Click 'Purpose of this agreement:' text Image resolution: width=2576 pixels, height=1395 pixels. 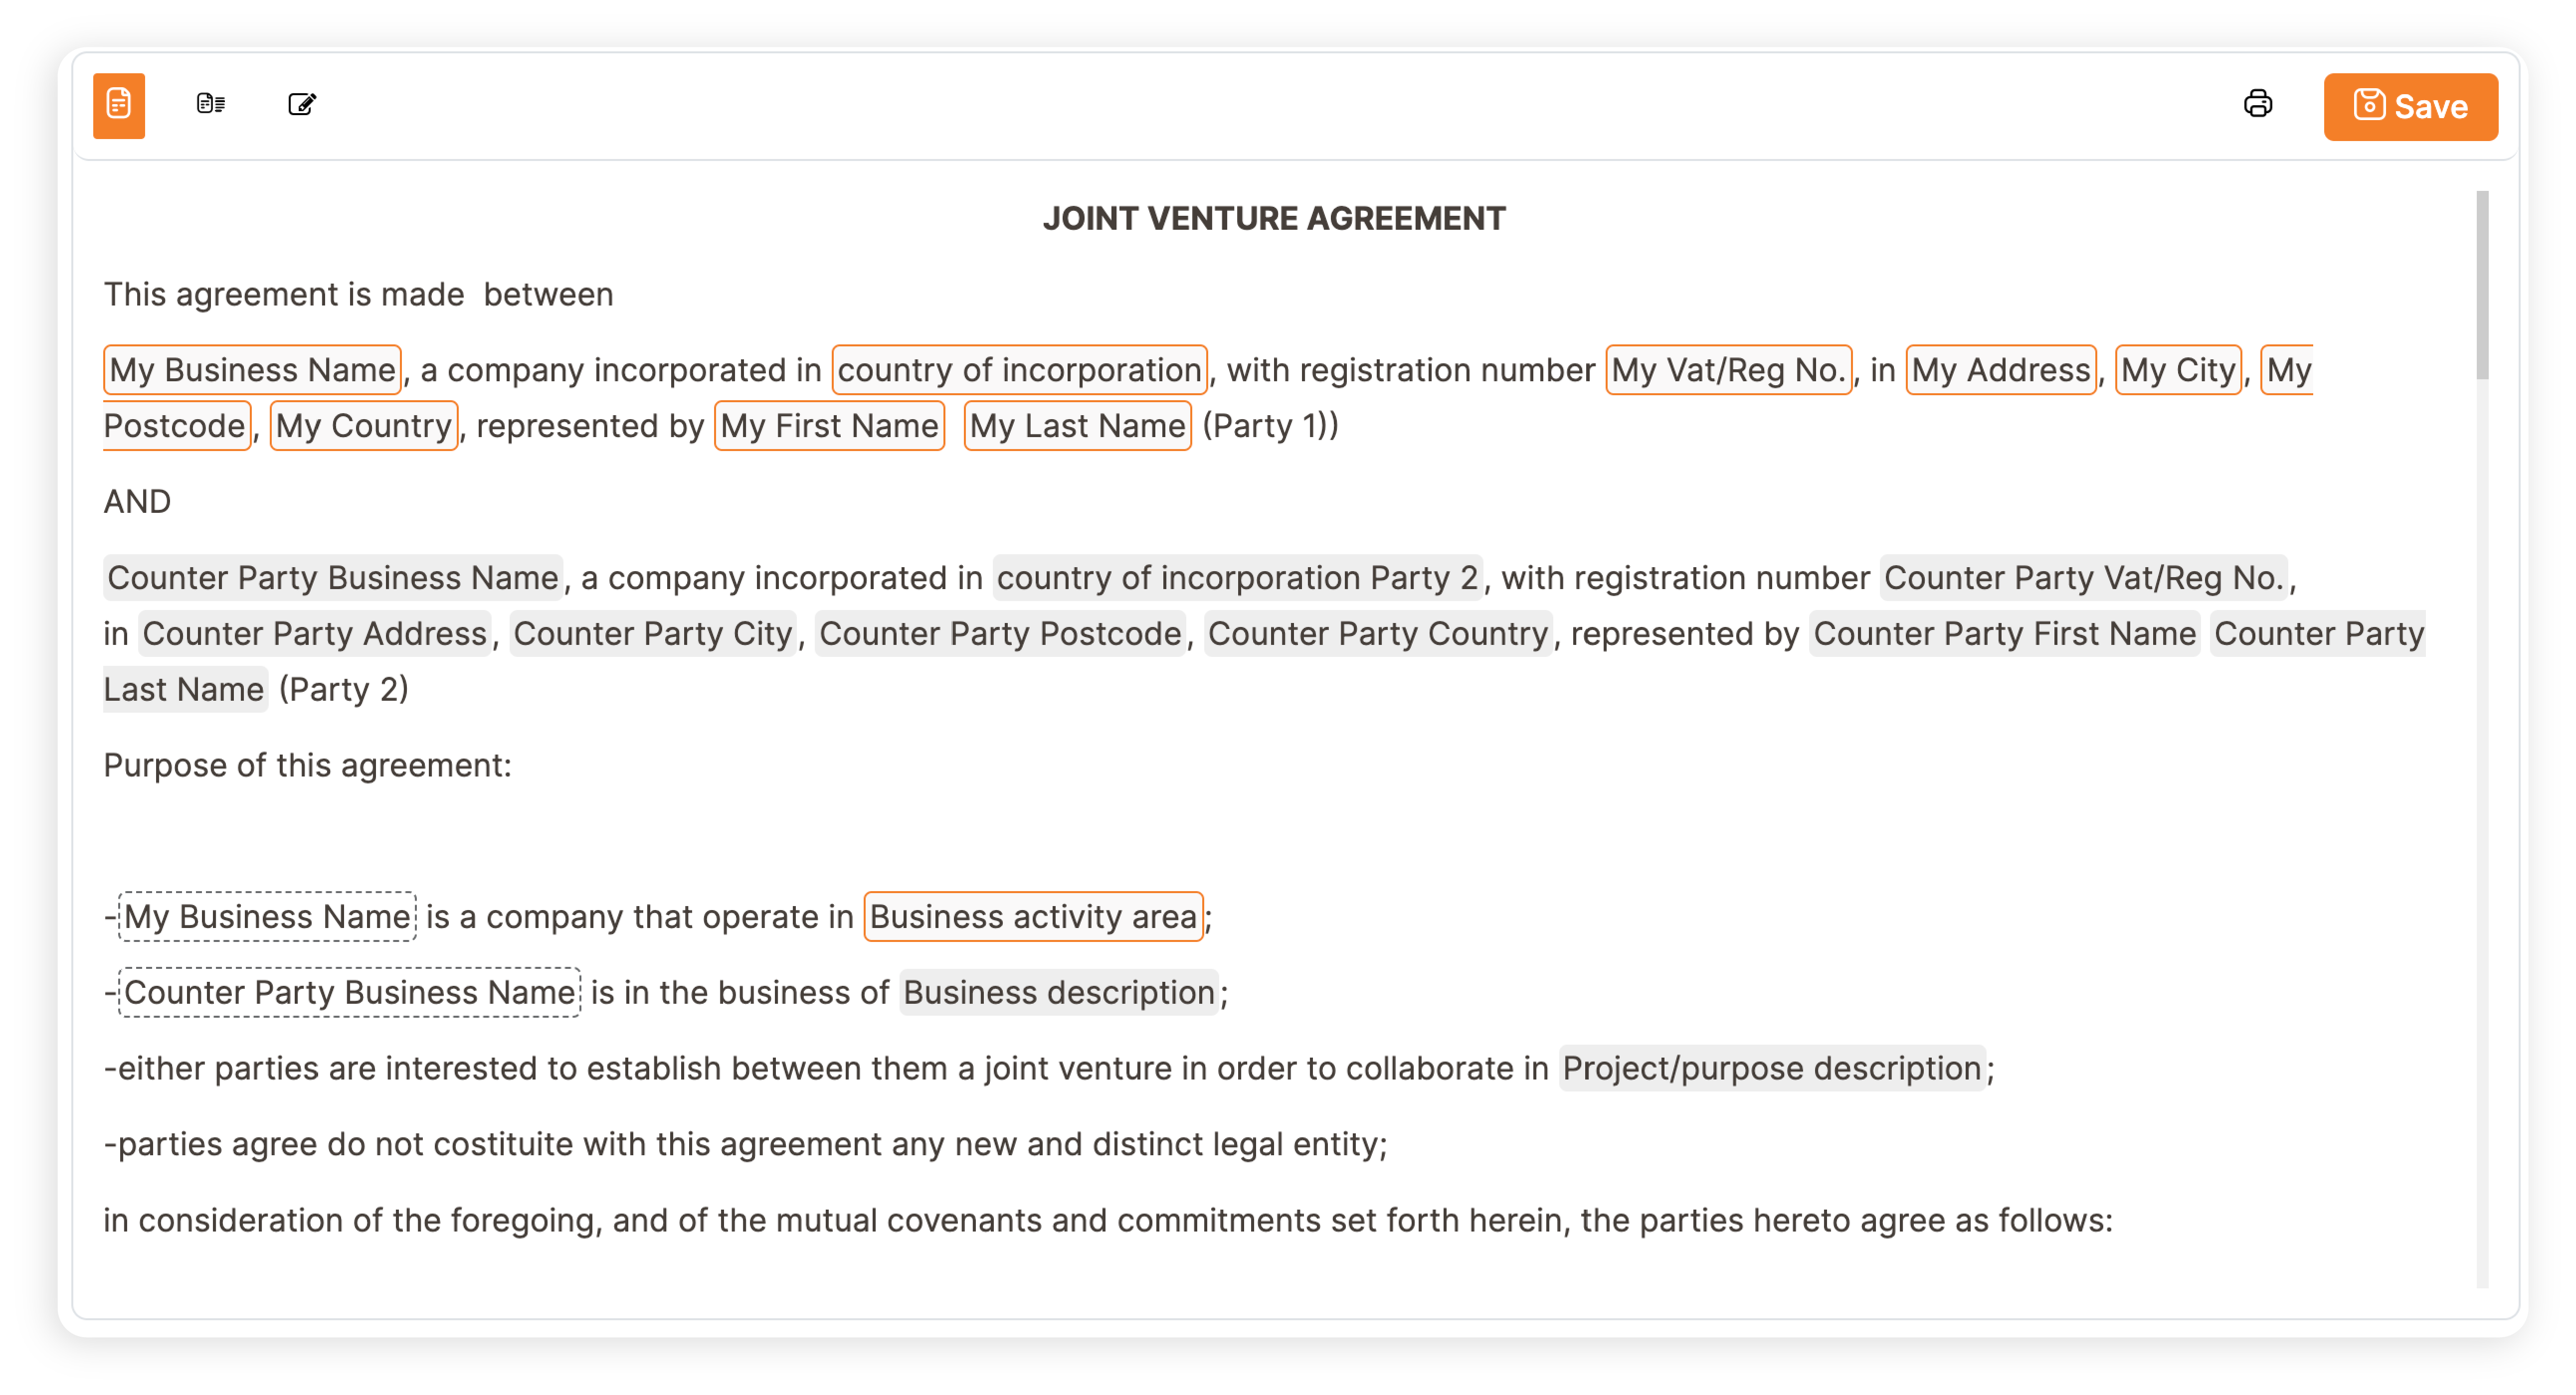(x=307, y=766)
